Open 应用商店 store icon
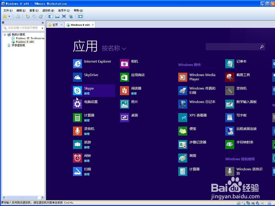Image resolution: width=275 pixels, height=206 pixels. click(124, 77)
